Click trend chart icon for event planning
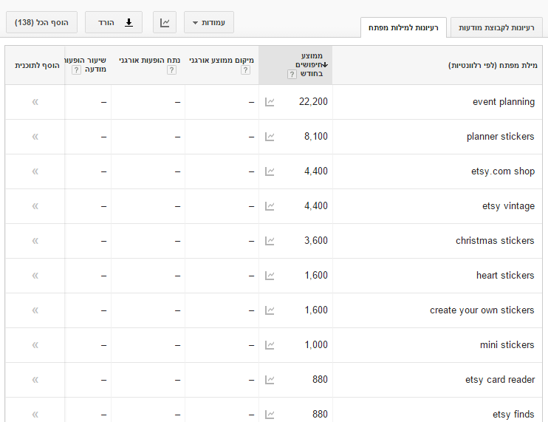The height and width of the screenshot is (422, 548). click(x=270, y=102)
